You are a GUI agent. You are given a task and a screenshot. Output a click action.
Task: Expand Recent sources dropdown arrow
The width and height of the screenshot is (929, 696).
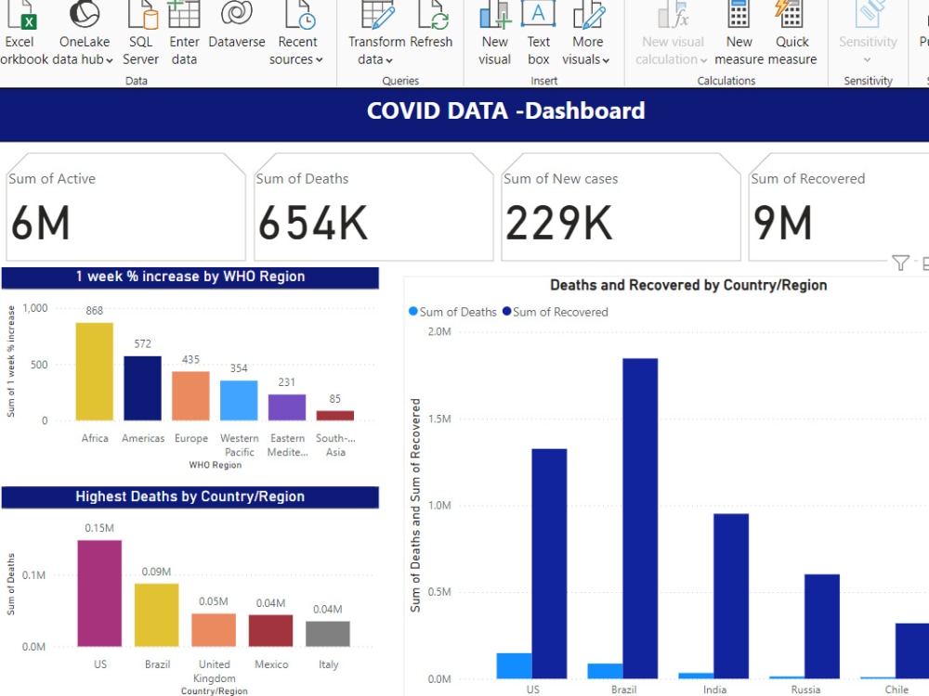click(320, 59)
